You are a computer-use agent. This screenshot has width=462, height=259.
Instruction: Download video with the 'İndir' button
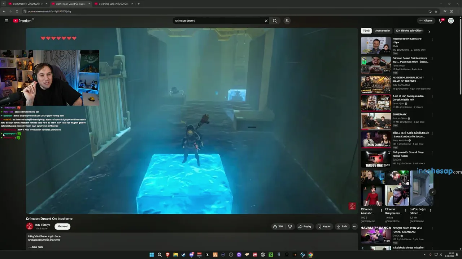point(342,227)
